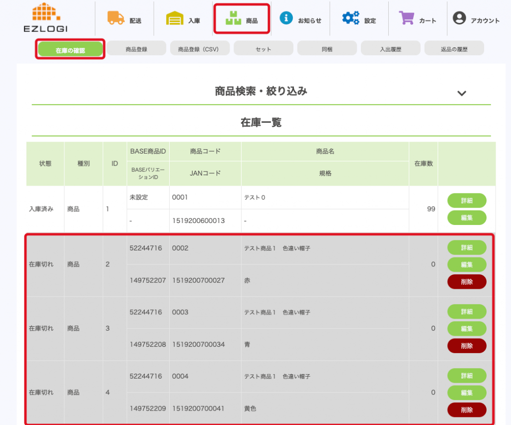Switch to the 在庫の確認 tab
The width and height of the screenshot is (511, 425).
70,49
